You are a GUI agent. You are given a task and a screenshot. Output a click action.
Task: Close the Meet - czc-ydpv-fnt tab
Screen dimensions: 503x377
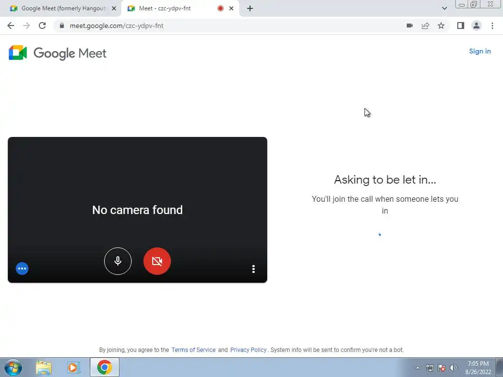[x=231, y=8]
